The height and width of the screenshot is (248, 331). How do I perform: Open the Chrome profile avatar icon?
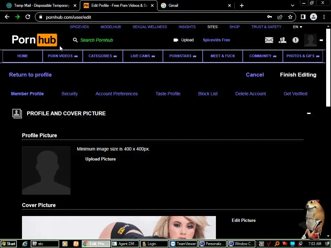314,17
